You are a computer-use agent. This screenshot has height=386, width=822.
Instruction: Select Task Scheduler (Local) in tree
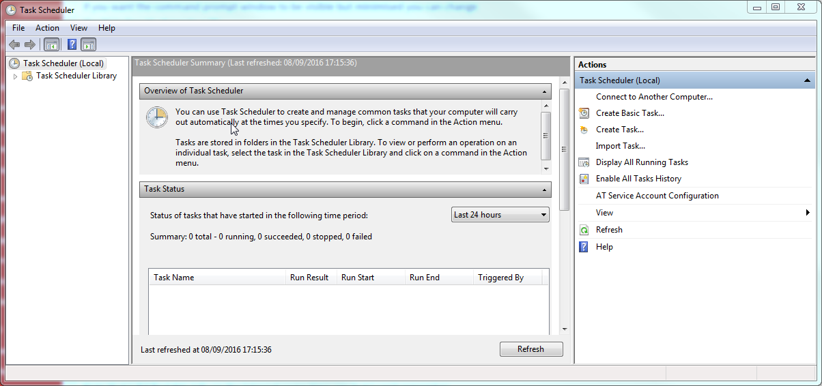(63, 63)
